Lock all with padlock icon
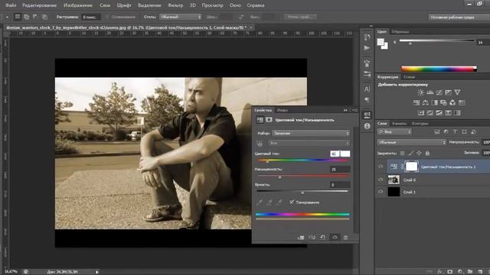 tap(427, 153)
